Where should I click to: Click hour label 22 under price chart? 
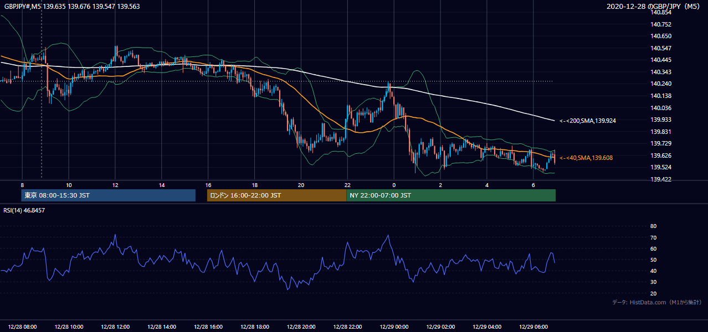click(x=347, y=185)
